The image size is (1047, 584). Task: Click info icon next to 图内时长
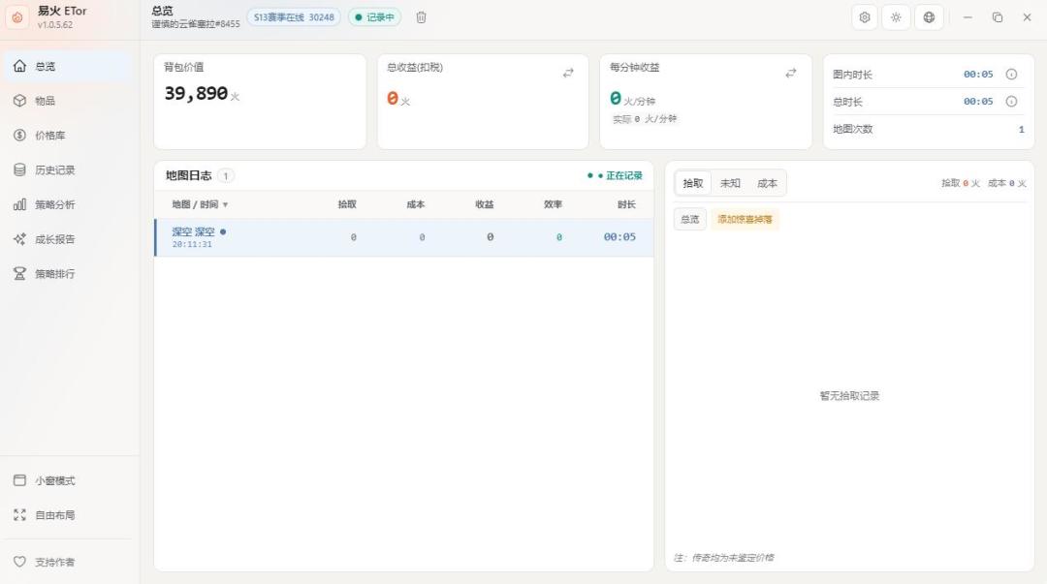coord(1011,74)
